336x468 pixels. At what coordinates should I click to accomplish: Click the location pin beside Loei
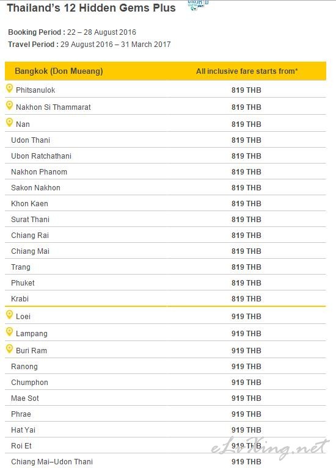click(x=10, y=315)
